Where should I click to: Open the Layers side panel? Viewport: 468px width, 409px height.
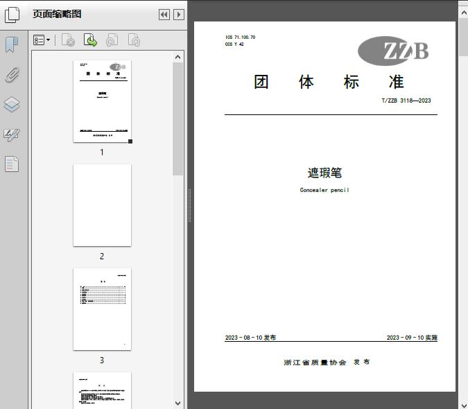click(12, 105)
